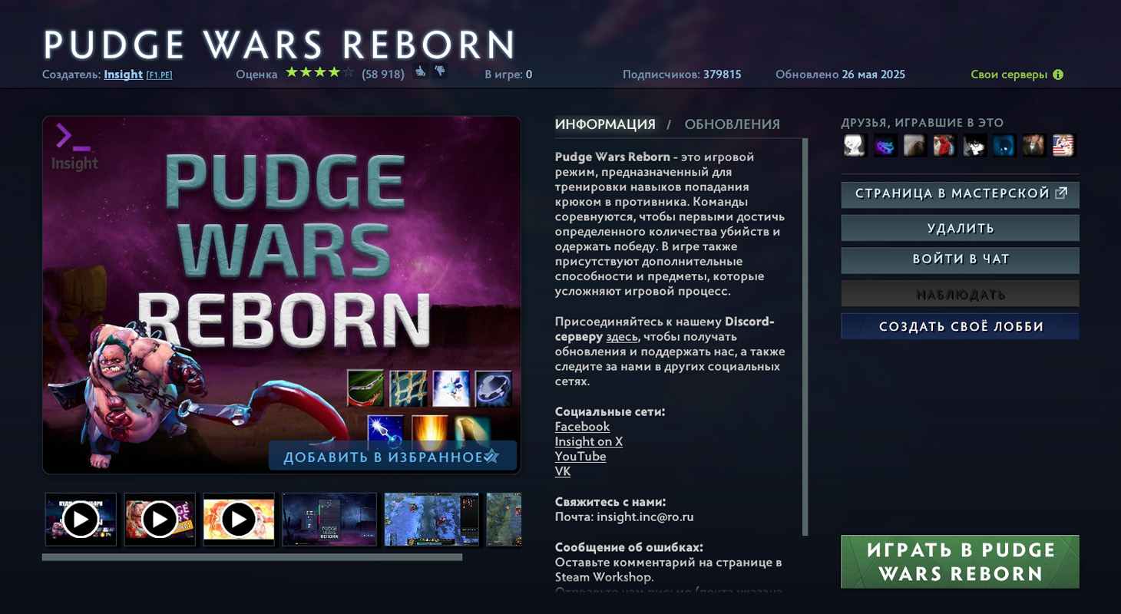Open friend avatar with white anime portrait
Viewport: 1121px width, 614px height.
[855, 145]
